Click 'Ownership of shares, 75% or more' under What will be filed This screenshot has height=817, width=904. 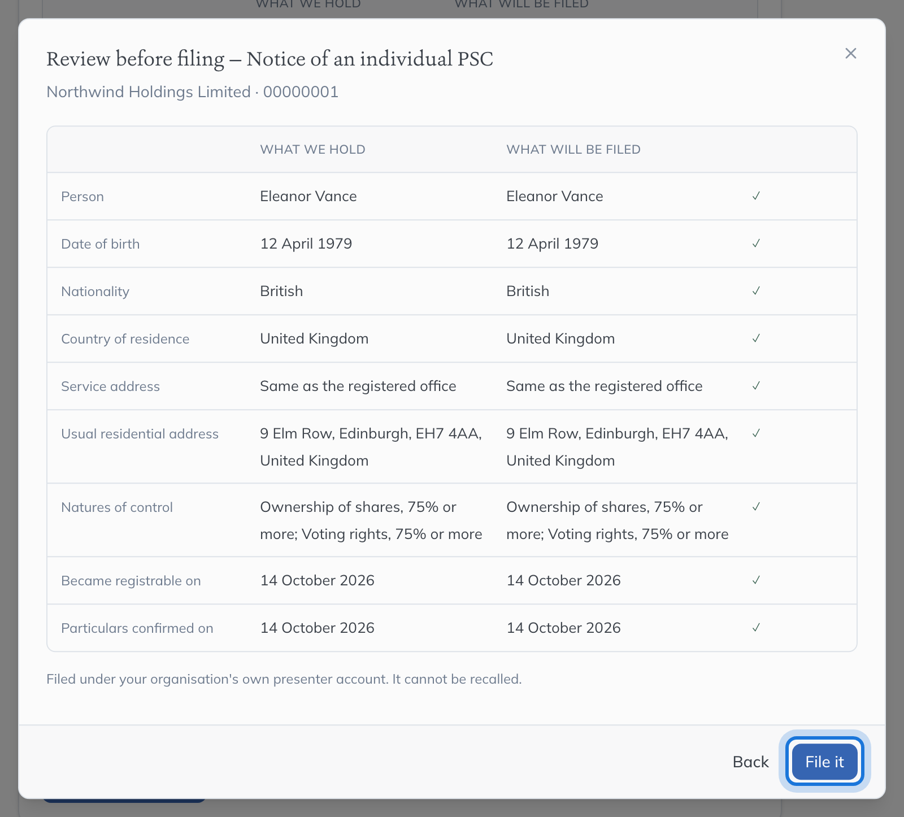[617, 520]
